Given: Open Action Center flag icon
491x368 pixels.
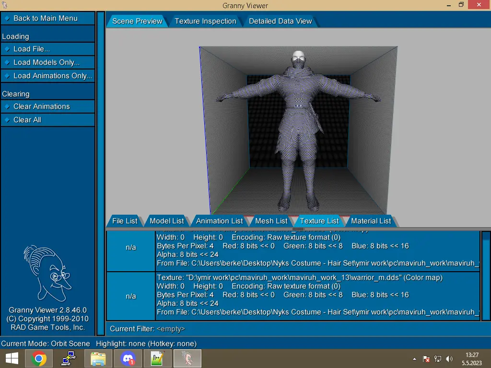Looking at the screenshot, I should coord(426,359).
